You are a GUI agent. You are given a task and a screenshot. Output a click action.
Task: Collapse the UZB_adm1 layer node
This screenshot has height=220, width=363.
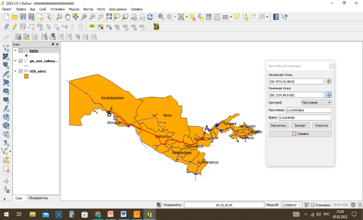tap(15, 71)
